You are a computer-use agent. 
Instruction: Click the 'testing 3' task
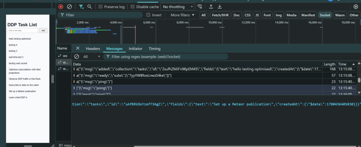tap(13, 51)
